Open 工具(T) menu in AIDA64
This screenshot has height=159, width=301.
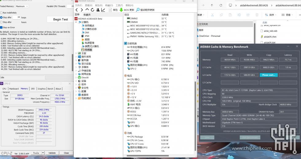tap(119, 5)
